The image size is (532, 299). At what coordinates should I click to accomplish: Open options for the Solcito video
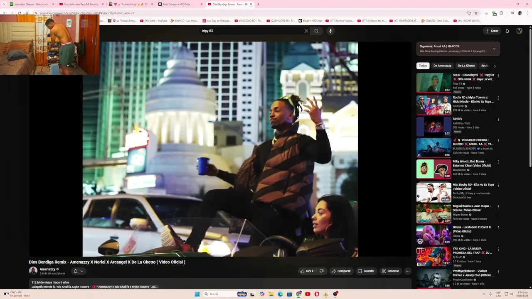pyautogui.click(x=498, y=206)
